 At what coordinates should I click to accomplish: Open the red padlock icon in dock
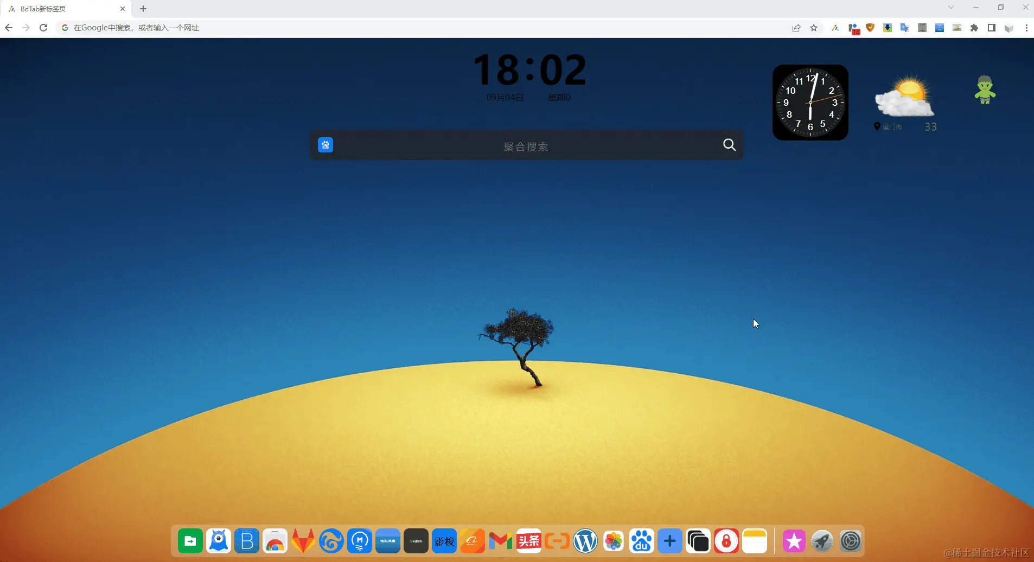point(726,541)
